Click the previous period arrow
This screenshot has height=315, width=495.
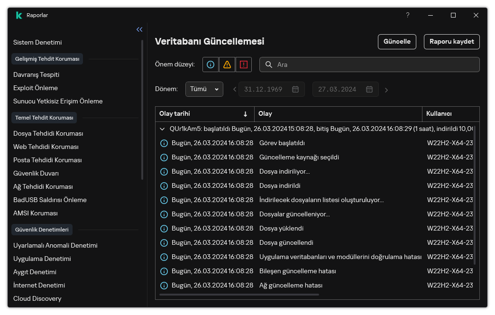[x=234, y=89]
